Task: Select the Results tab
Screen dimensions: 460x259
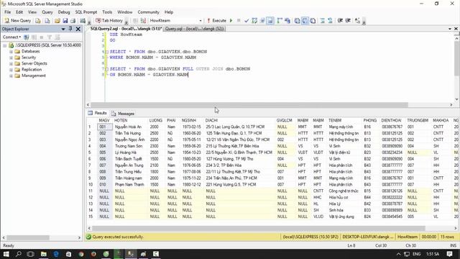Action: (x=98, y=113)
